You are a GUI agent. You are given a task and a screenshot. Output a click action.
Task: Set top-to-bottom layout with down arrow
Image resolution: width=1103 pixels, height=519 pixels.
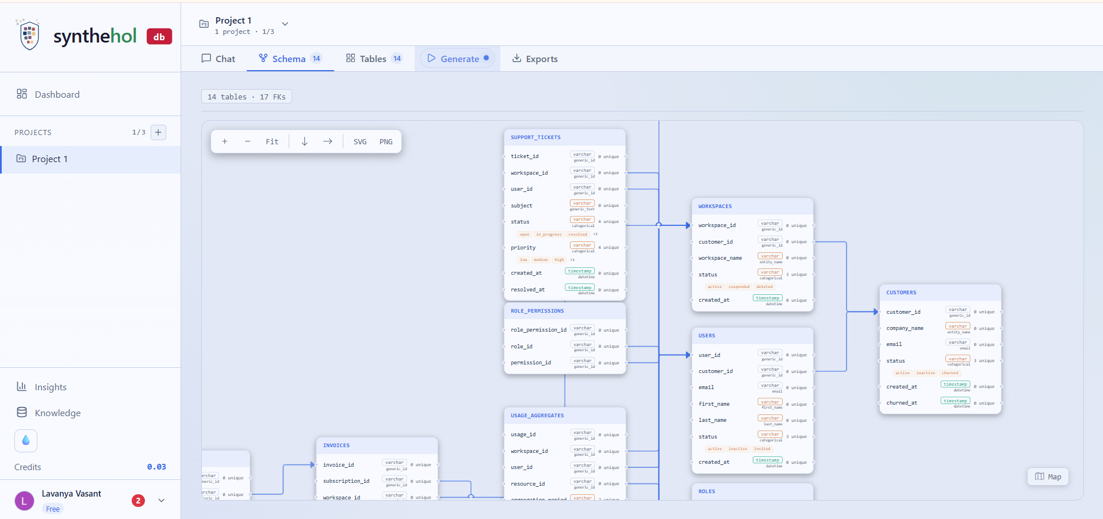(x=305, y=141)
